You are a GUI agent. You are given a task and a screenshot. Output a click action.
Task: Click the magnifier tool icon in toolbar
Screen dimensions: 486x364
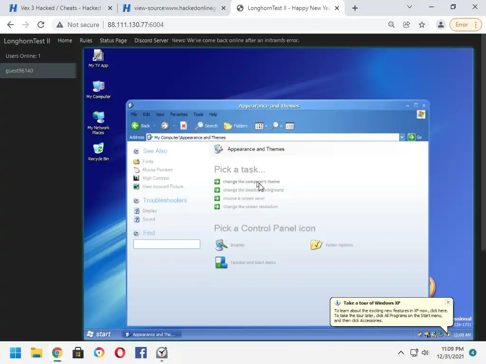click(x=274, y=126)
